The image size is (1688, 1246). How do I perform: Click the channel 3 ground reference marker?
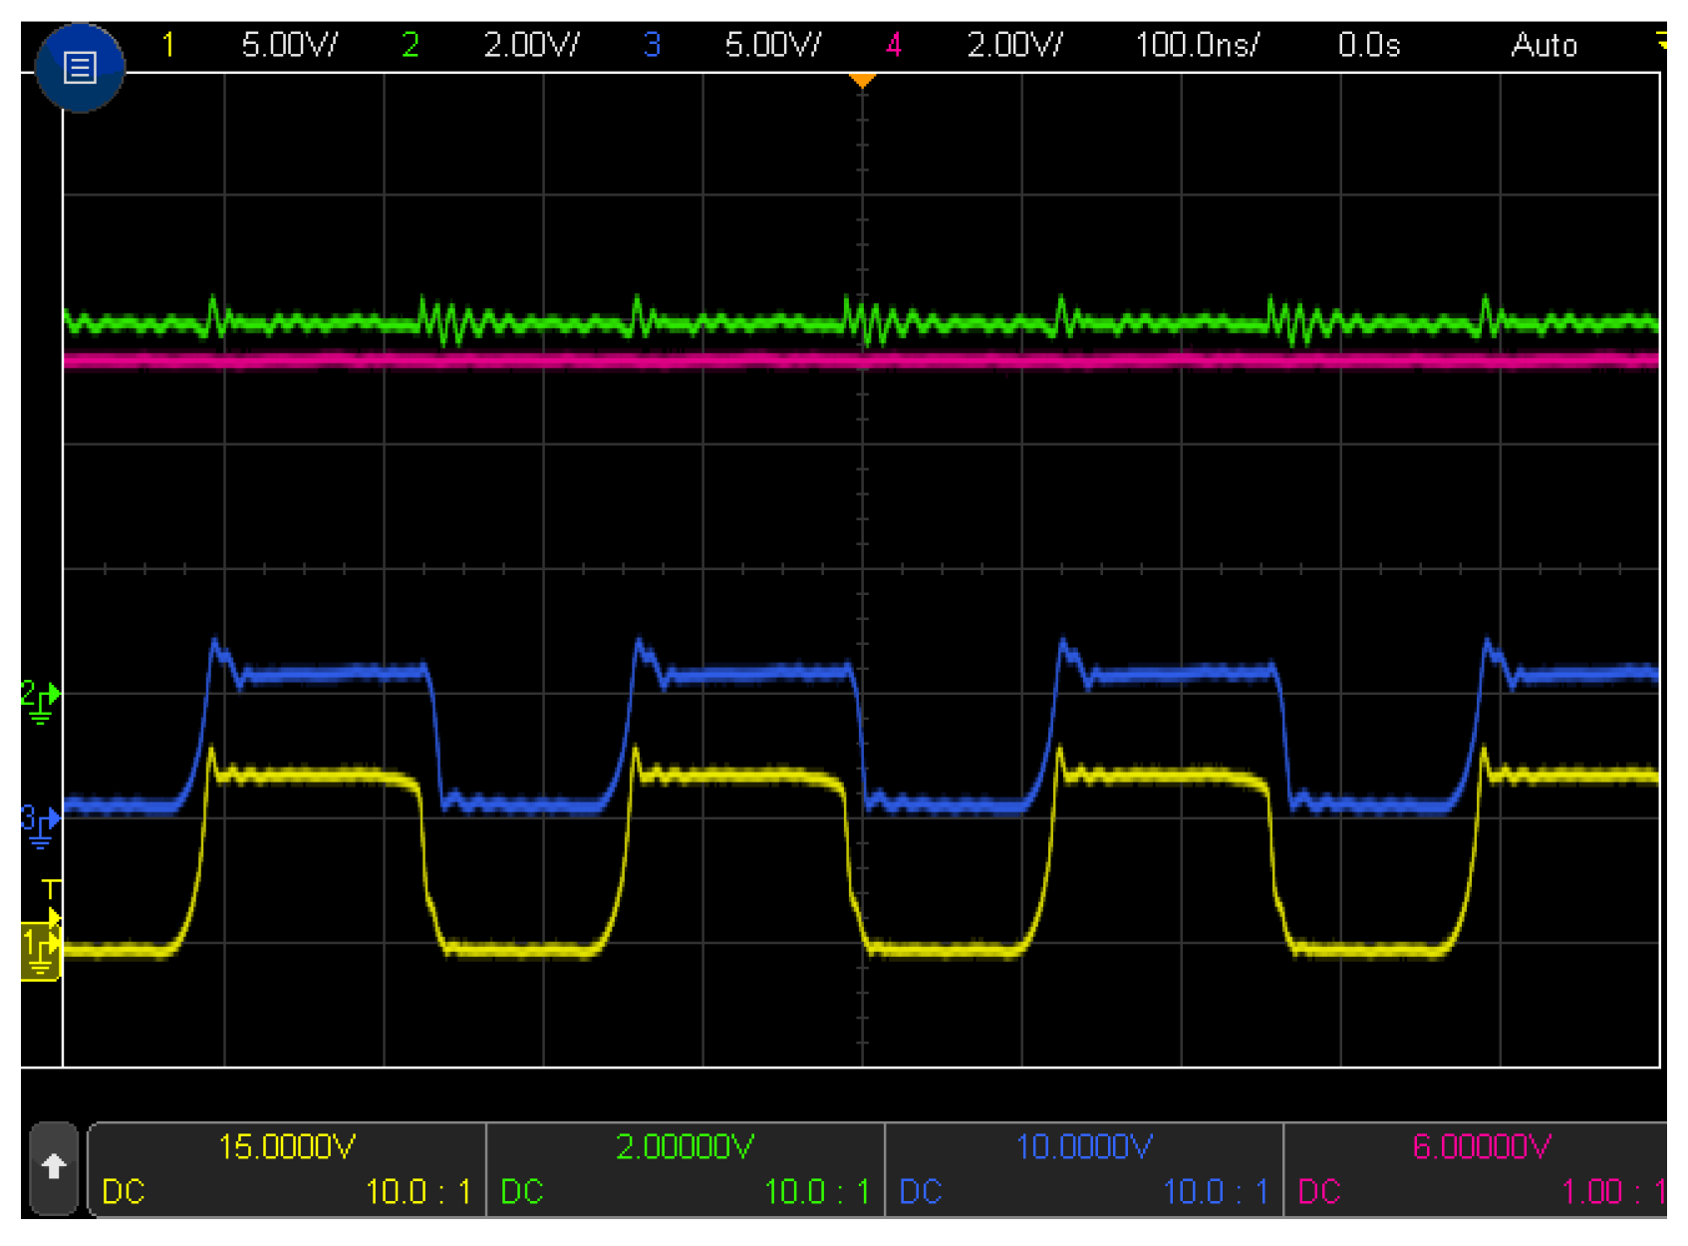pyautogui.click(x=39, y=825)
